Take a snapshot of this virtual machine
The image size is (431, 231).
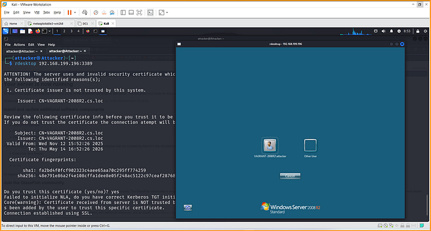coord(95,13)
